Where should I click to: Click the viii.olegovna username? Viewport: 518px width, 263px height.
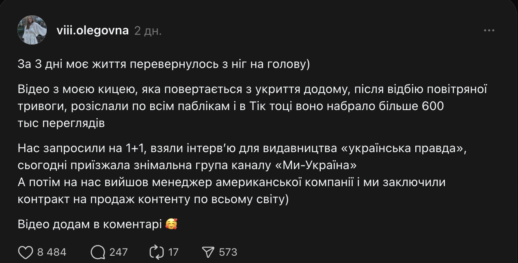point(93,30)
